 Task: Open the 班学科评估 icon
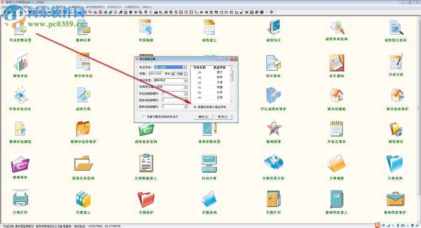83,62
